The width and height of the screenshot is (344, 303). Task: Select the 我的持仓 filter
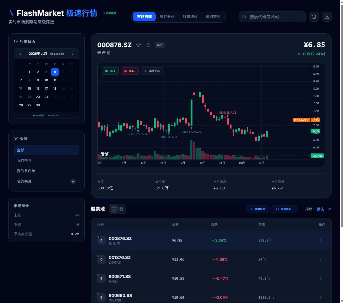(46, 160)
